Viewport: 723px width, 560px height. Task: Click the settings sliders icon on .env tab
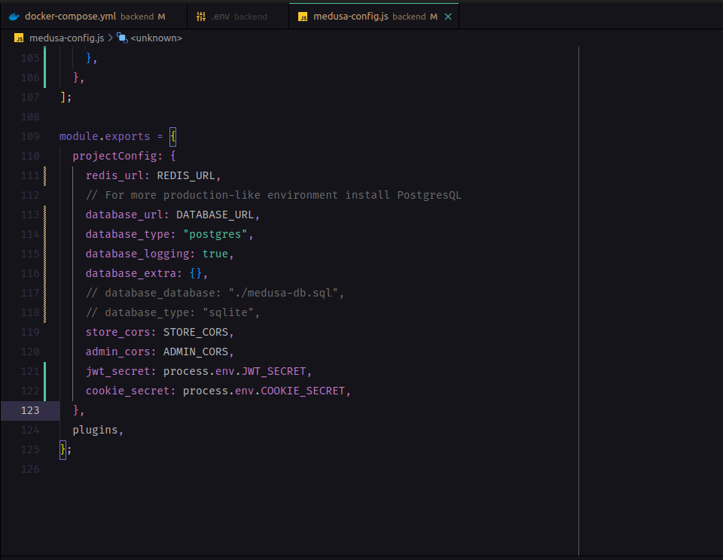click(x=201, y=17)
